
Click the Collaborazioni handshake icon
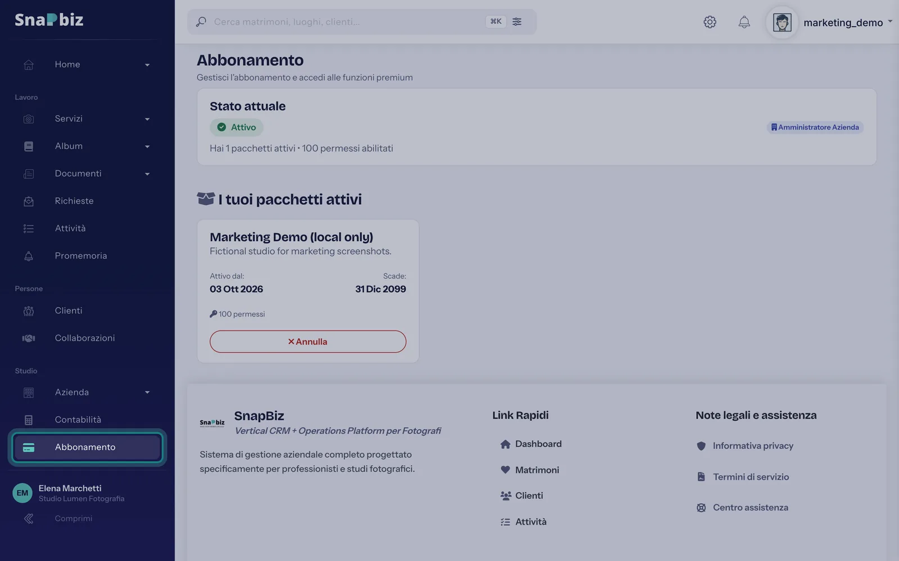click(29, 338)
